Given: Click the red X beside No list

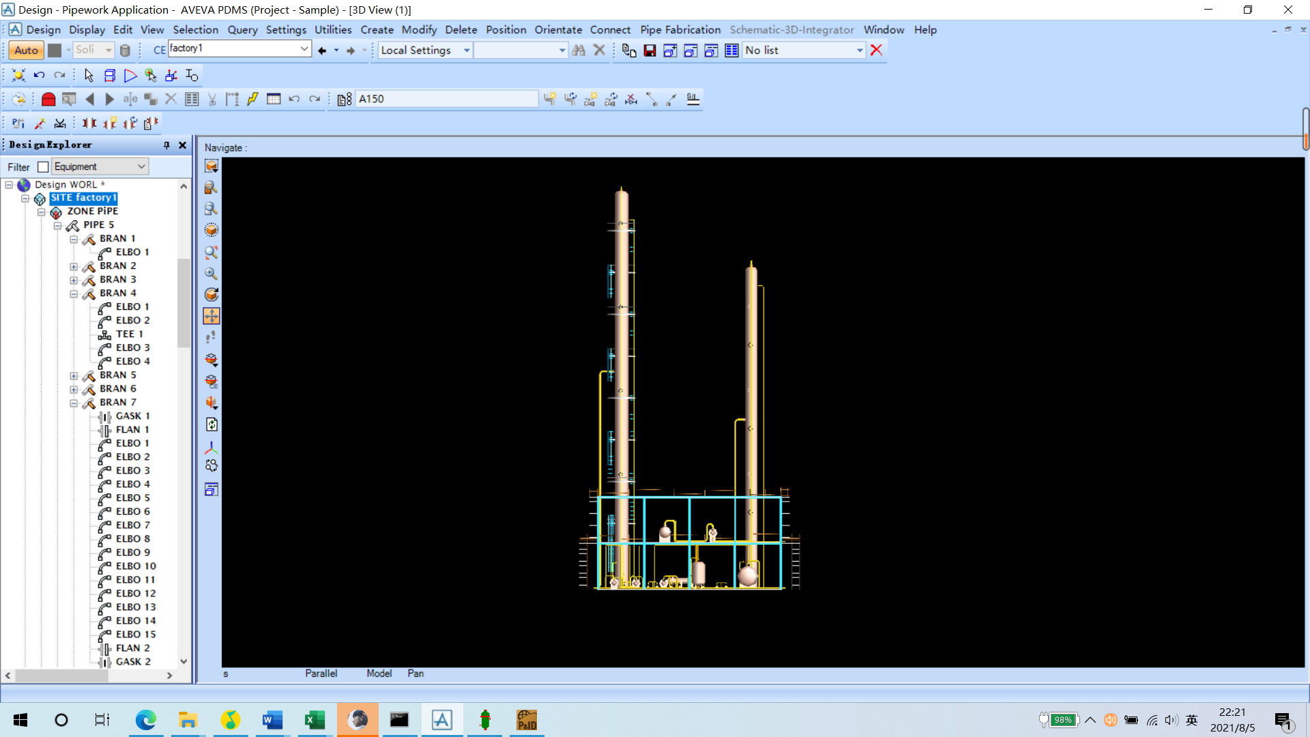Looking at the screenshot, I should (877, 50).
